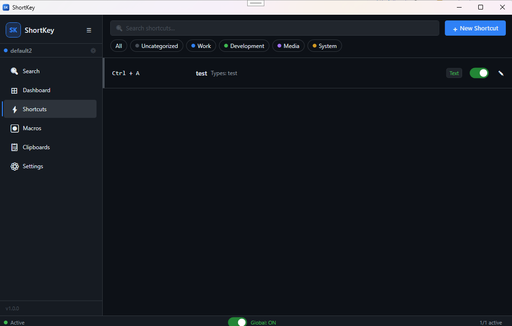
Task: Select the System category filter
Action: pos(324,46)
